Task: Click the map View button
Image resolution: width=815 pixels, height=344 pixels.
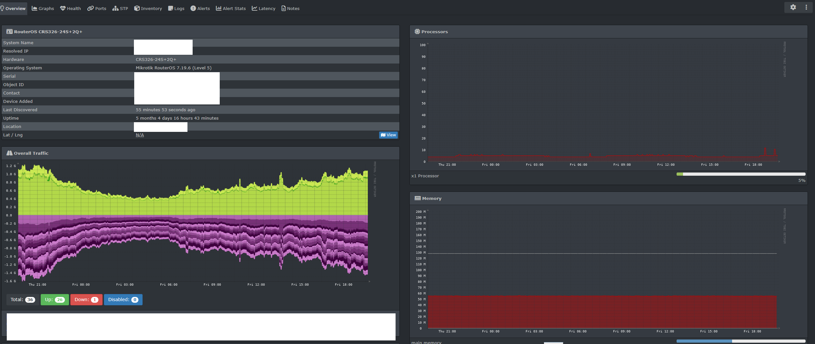Action: 388,135
